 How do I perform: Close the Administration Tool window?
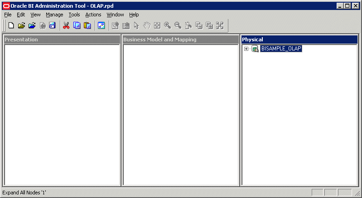tap(356, 6)
